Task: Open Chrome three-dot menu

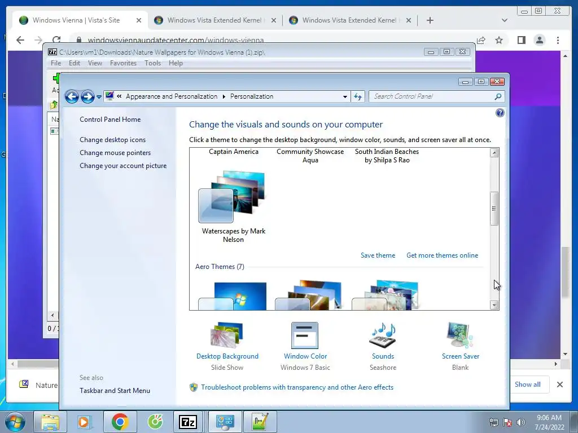Action: coord(558,40)
